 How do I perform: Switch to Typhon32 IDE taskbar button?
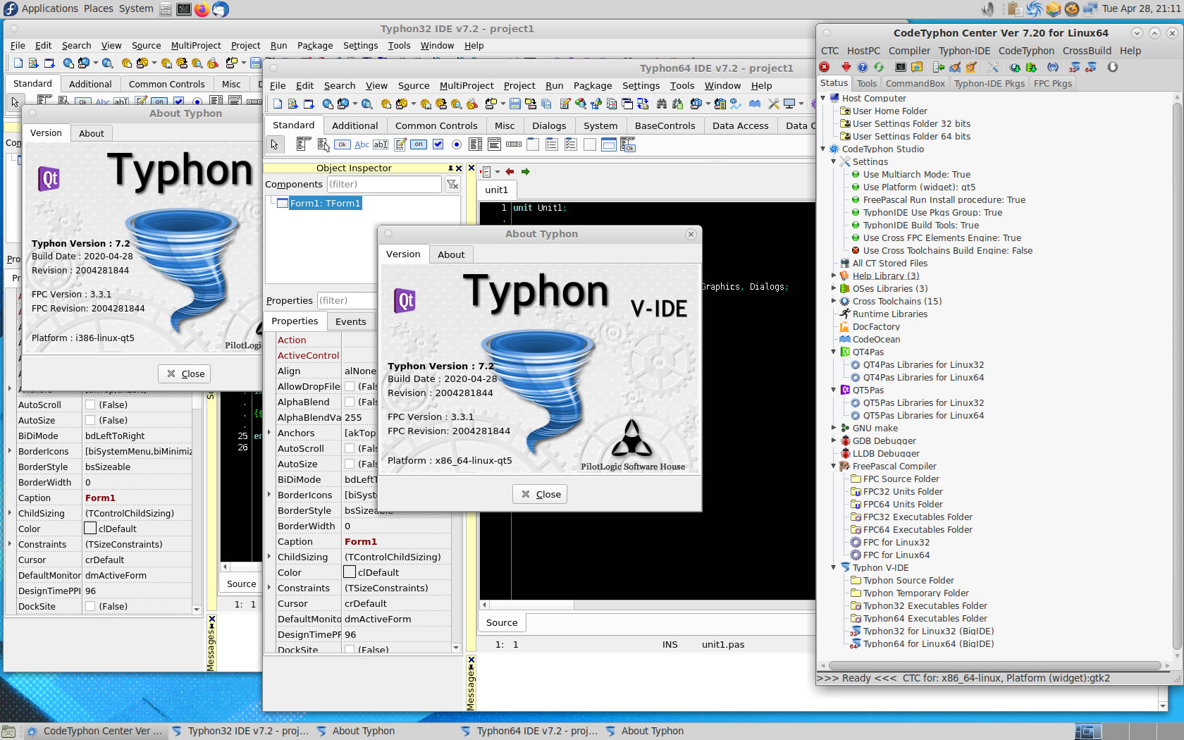(240, 731)
